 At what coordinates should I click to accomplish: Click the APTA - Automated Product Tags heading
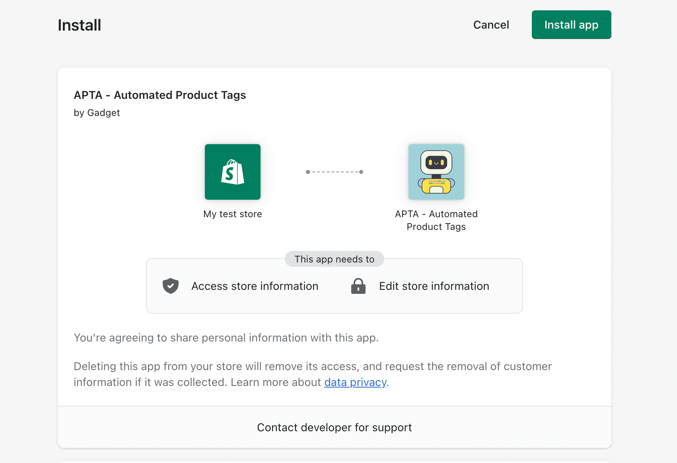click(160, 95)
